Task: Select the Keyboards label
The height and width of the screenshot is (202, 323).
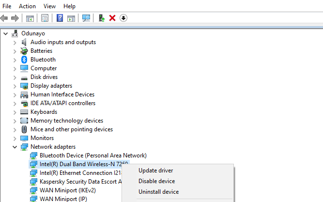Action: (x=44, y=112)
